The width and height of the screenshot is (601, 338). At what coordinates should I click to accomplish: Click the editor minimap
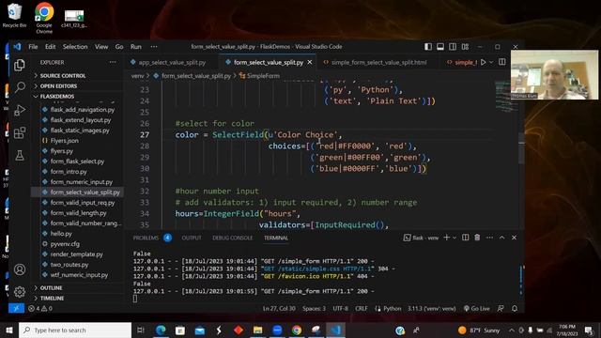point(506,97)
